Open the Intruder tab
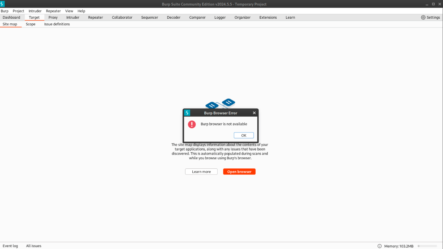Screen dimensions: 443x249 coord(73,17)
